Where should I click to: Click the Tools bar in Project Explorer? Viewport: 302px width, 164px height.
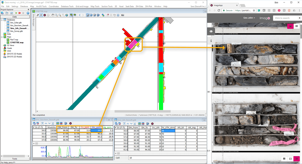click(x=15, y=159)
